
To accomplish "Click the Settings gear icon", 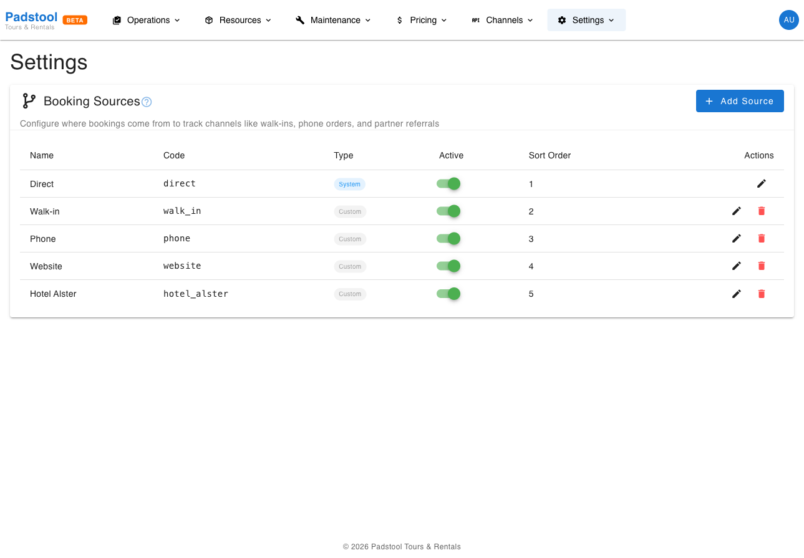I will (x=562, y=20).
